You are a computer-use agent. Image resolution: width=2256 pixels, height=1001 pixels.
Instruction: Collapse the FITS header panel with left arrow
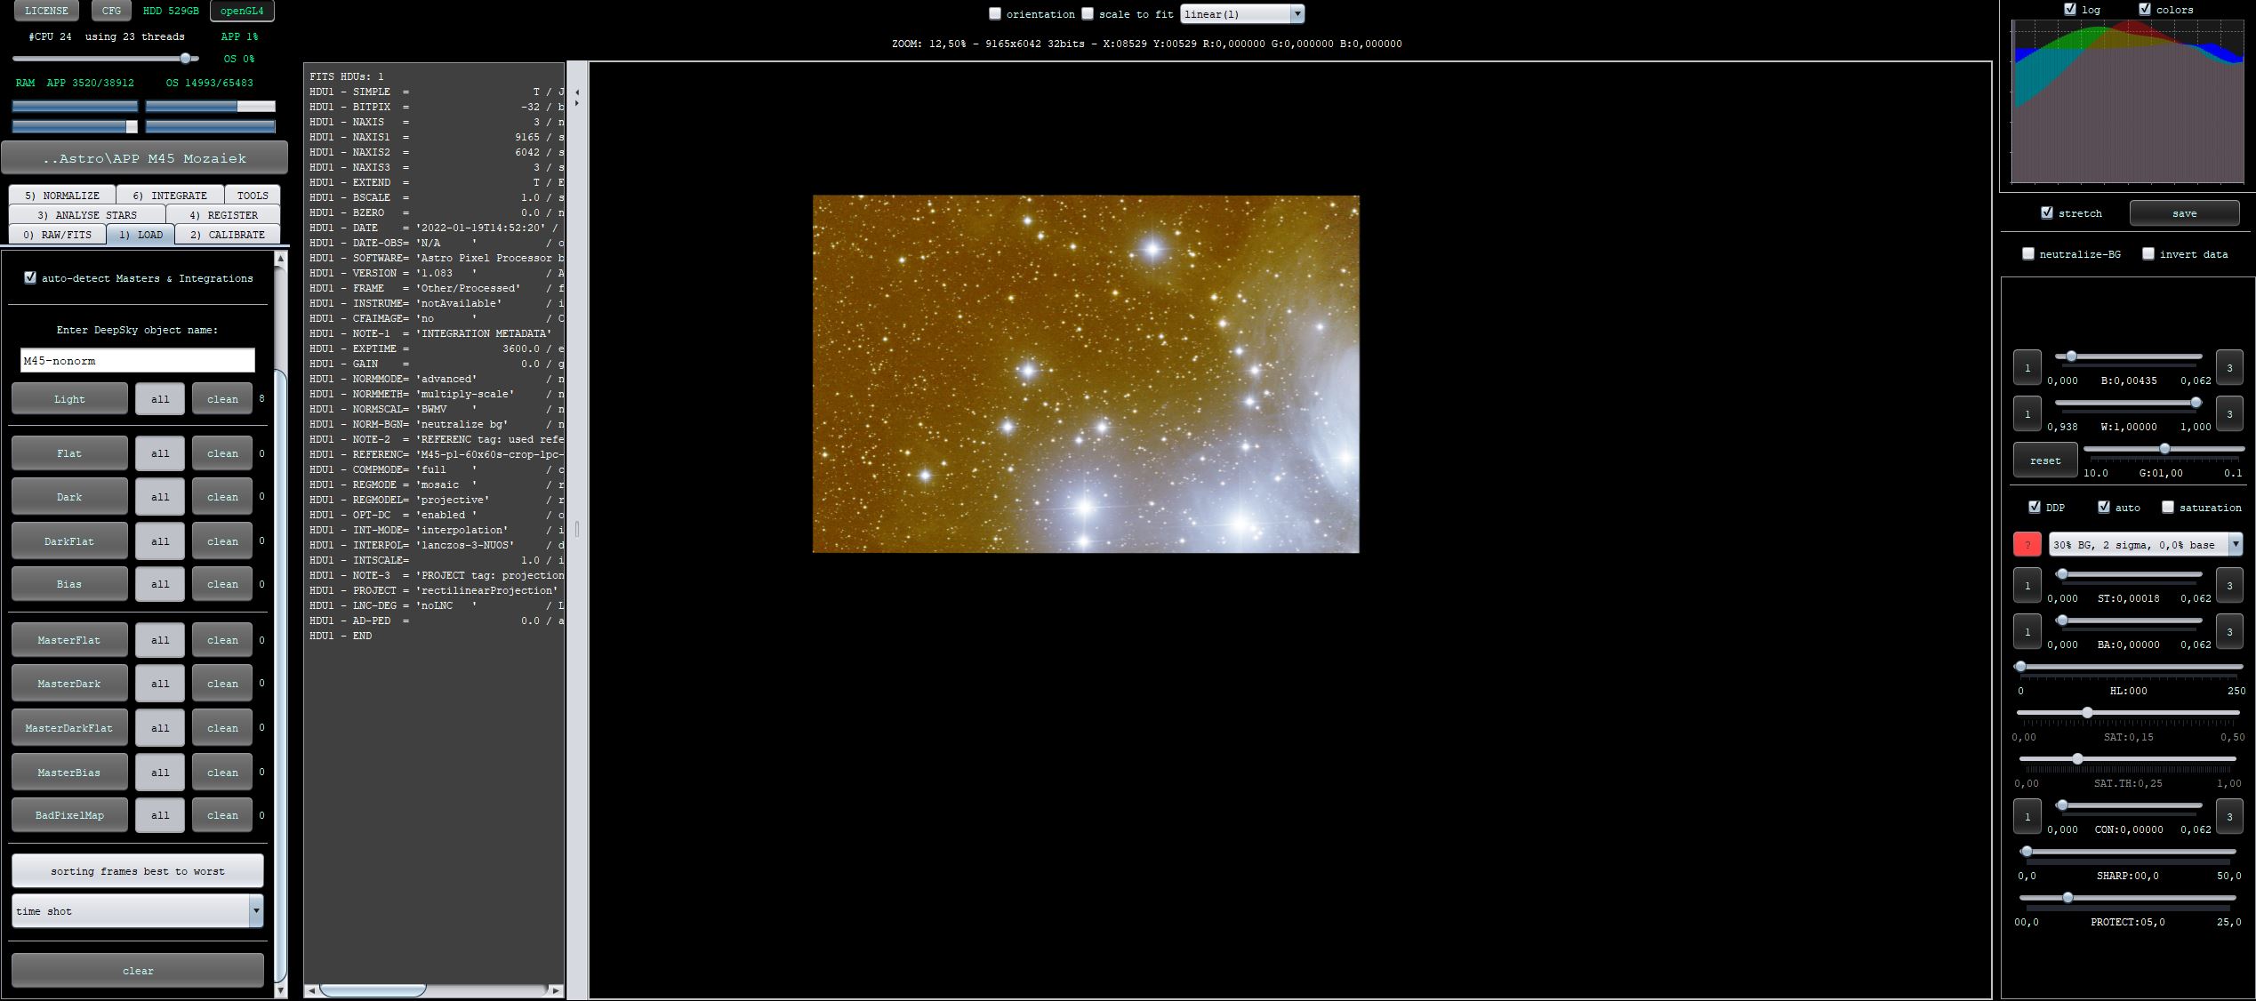tap(577, 92)
